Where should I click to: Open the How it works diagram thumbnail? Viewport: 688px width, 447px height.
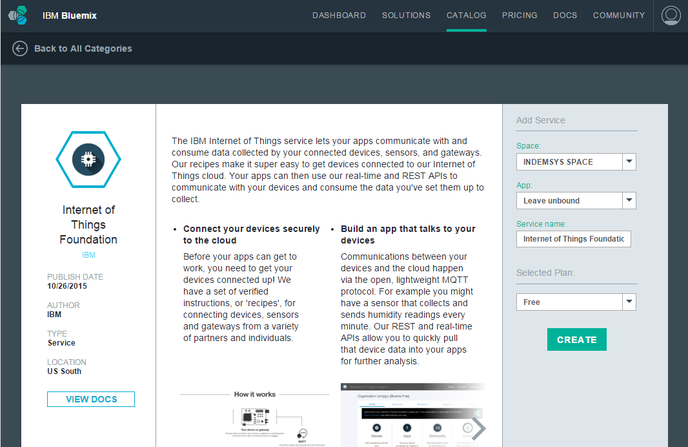coord(254,418)
